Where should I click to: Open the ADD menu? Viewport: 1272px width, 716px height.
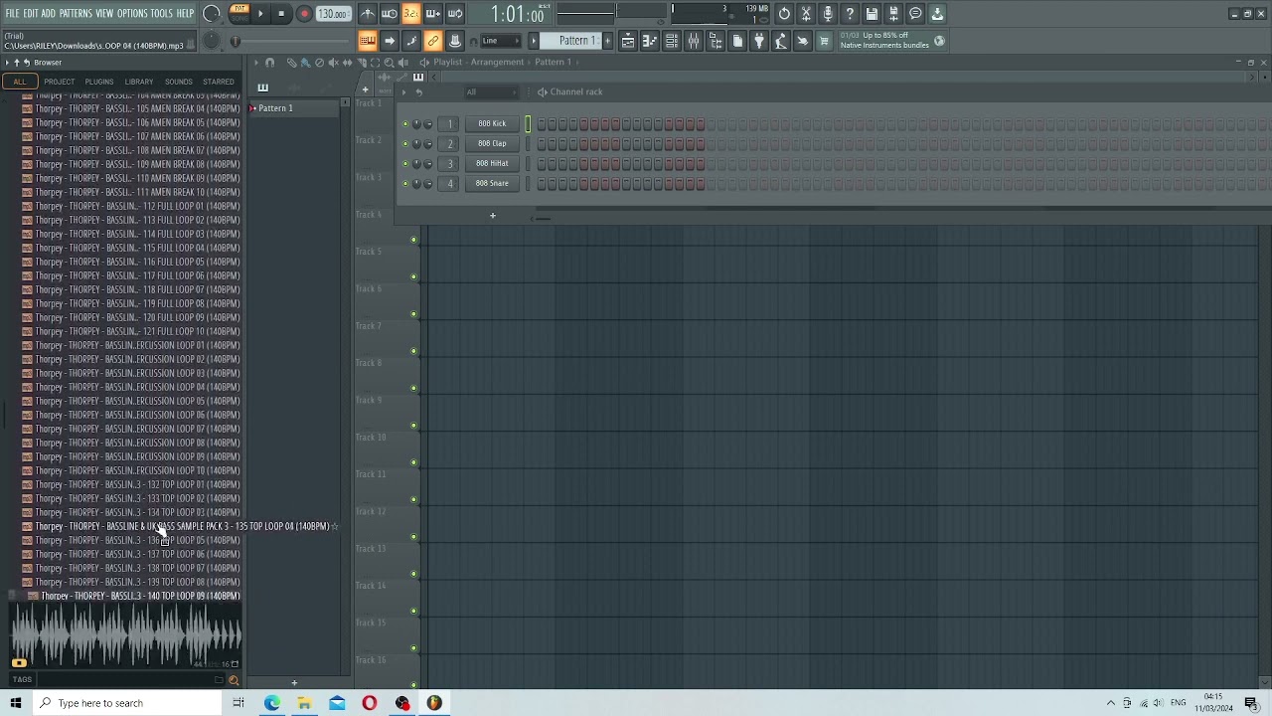tap(49, 14)
